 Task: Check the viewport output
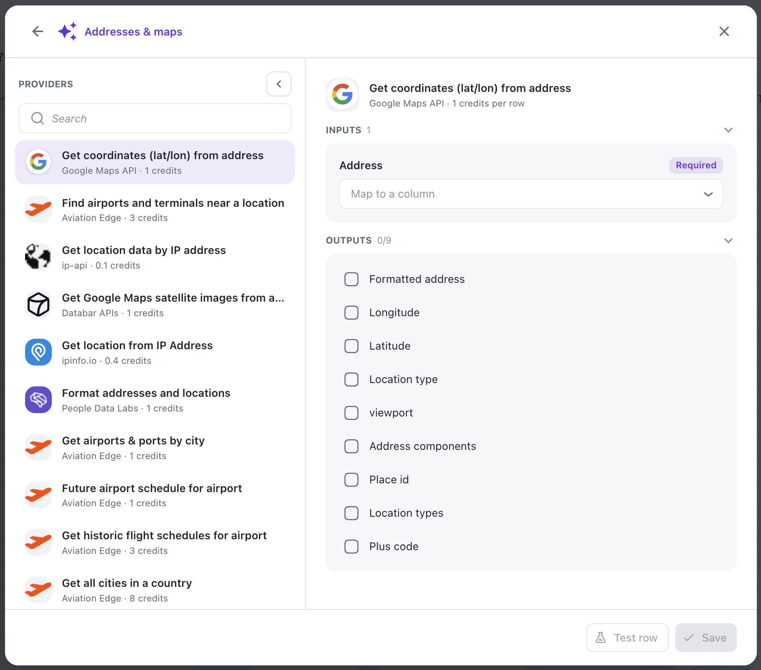pos(351,413)
